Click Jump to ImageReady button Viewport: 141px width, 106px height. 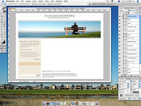click(3, 51)
